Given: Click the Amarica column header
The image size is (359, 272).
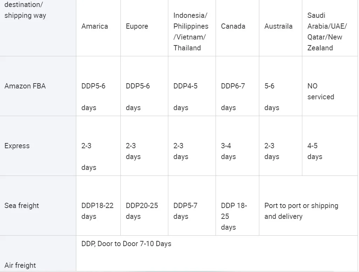Looking at the screenshot, I should (98, 28).
